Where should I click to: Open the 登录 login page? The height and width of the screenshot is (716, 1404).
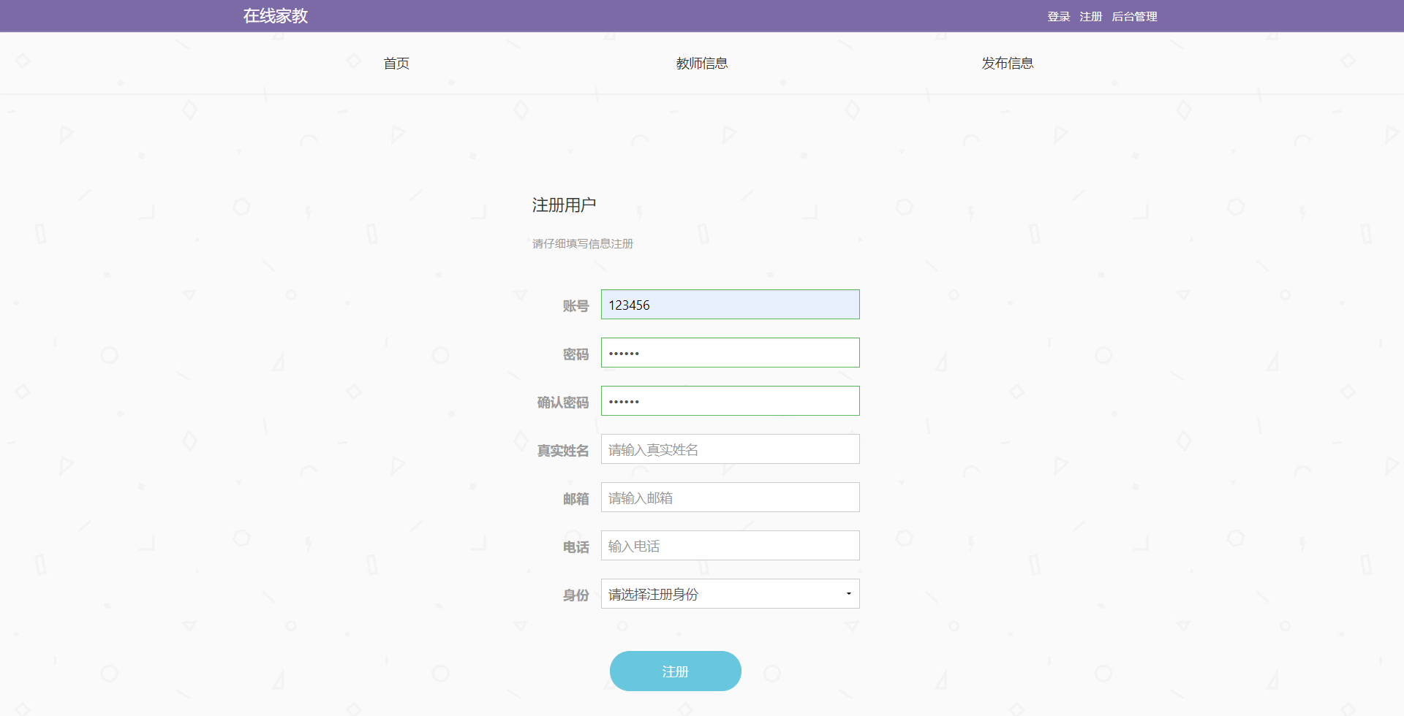pyautogui.click(x=1057, y=16)
